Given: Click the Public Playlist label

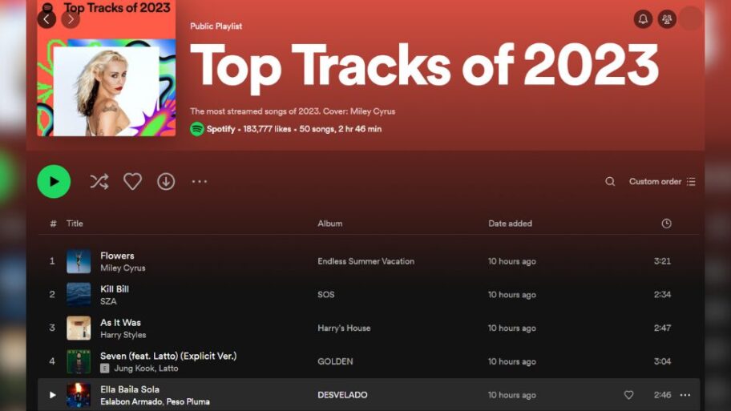Looking at the screenshot, I should pyautogui.click(x=216, y=26).
